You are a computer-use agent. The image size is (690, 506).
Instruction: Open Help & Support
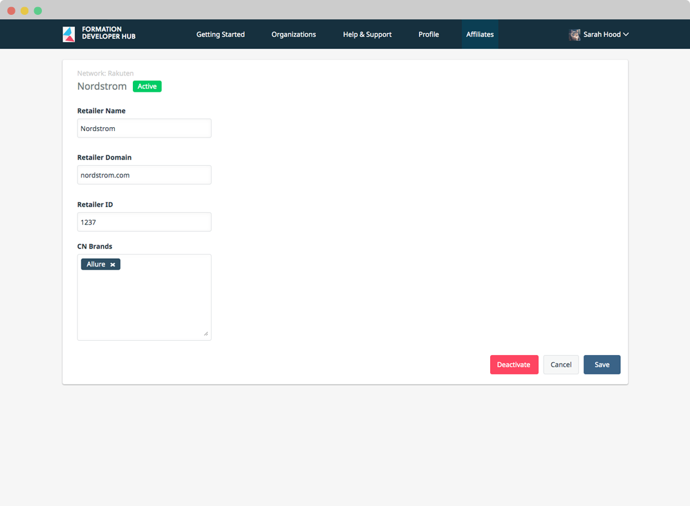367,34
